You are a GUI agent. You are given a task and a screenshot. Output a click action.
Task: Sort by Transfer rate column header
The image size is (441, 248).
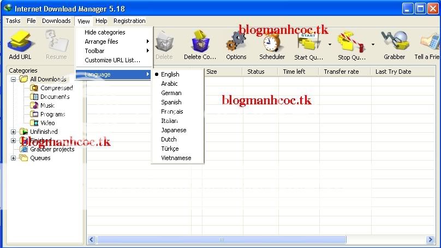tap(345, 72)
